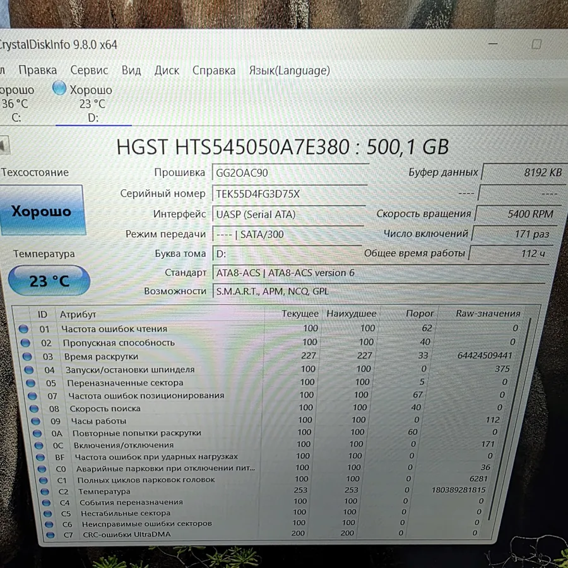Click status dot for Скорость поиска
The height and width of the screenshot is (568, 568).
coord(34,408)
